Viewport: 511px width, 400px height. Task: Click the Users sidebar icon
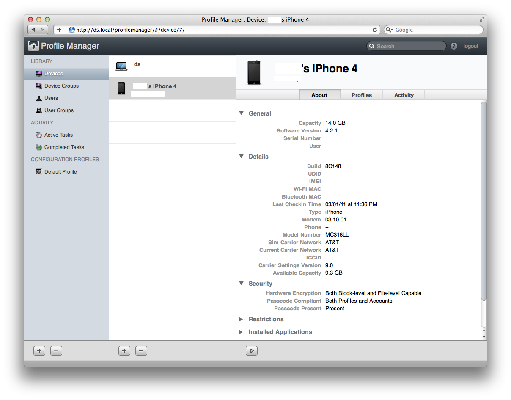[x=39, y=98]
